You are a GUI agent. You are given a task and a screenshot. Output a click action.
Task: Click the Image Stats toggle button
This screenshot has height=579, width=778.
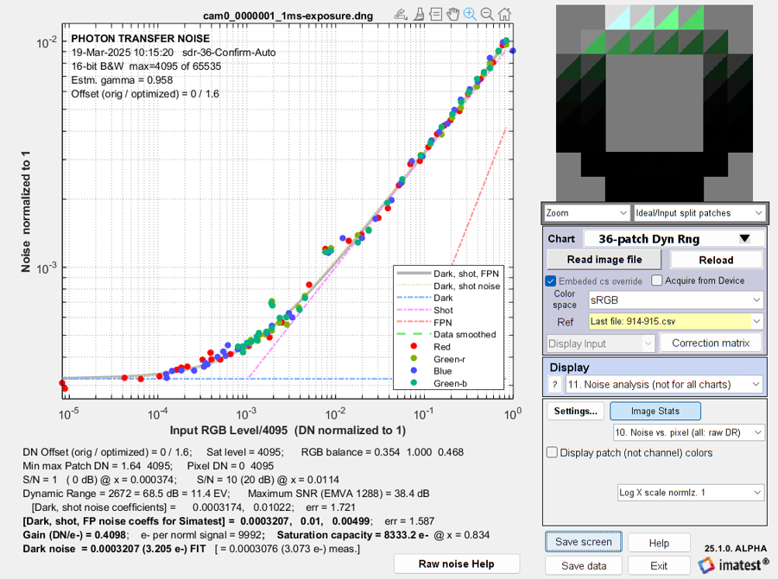coord(655,411)
